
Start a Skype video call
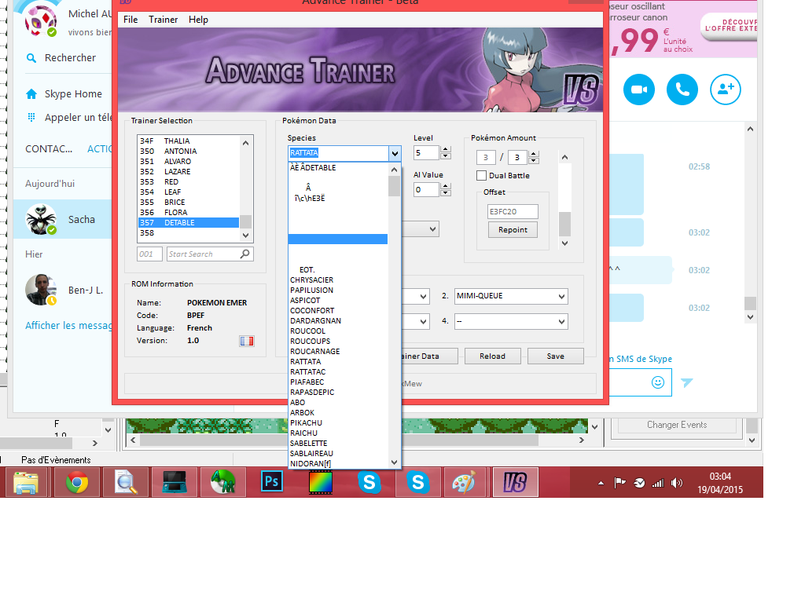coord(638,90)
